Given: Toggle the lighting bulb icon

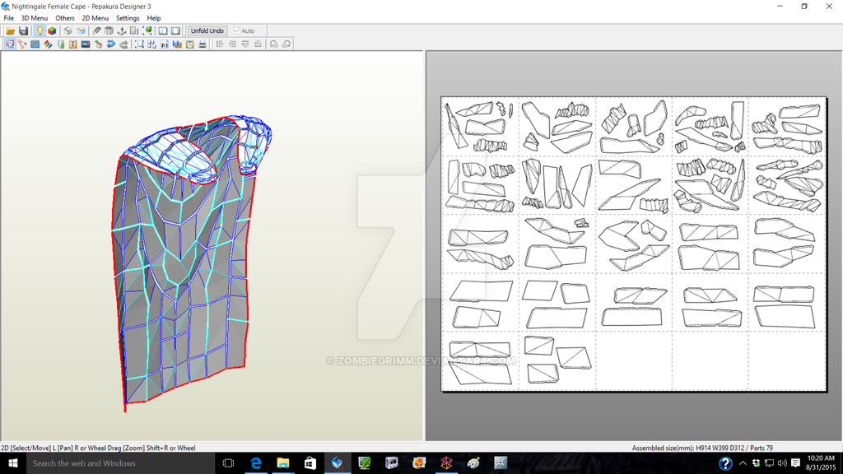Looking at the screenshot, I should point(40,31).
